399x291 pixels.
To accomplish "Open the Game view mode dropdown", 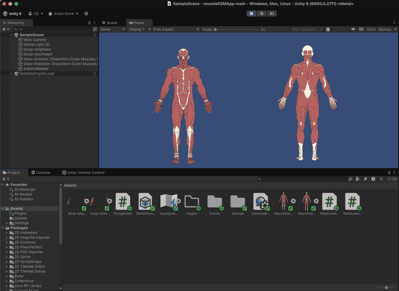I will [113, 29].
